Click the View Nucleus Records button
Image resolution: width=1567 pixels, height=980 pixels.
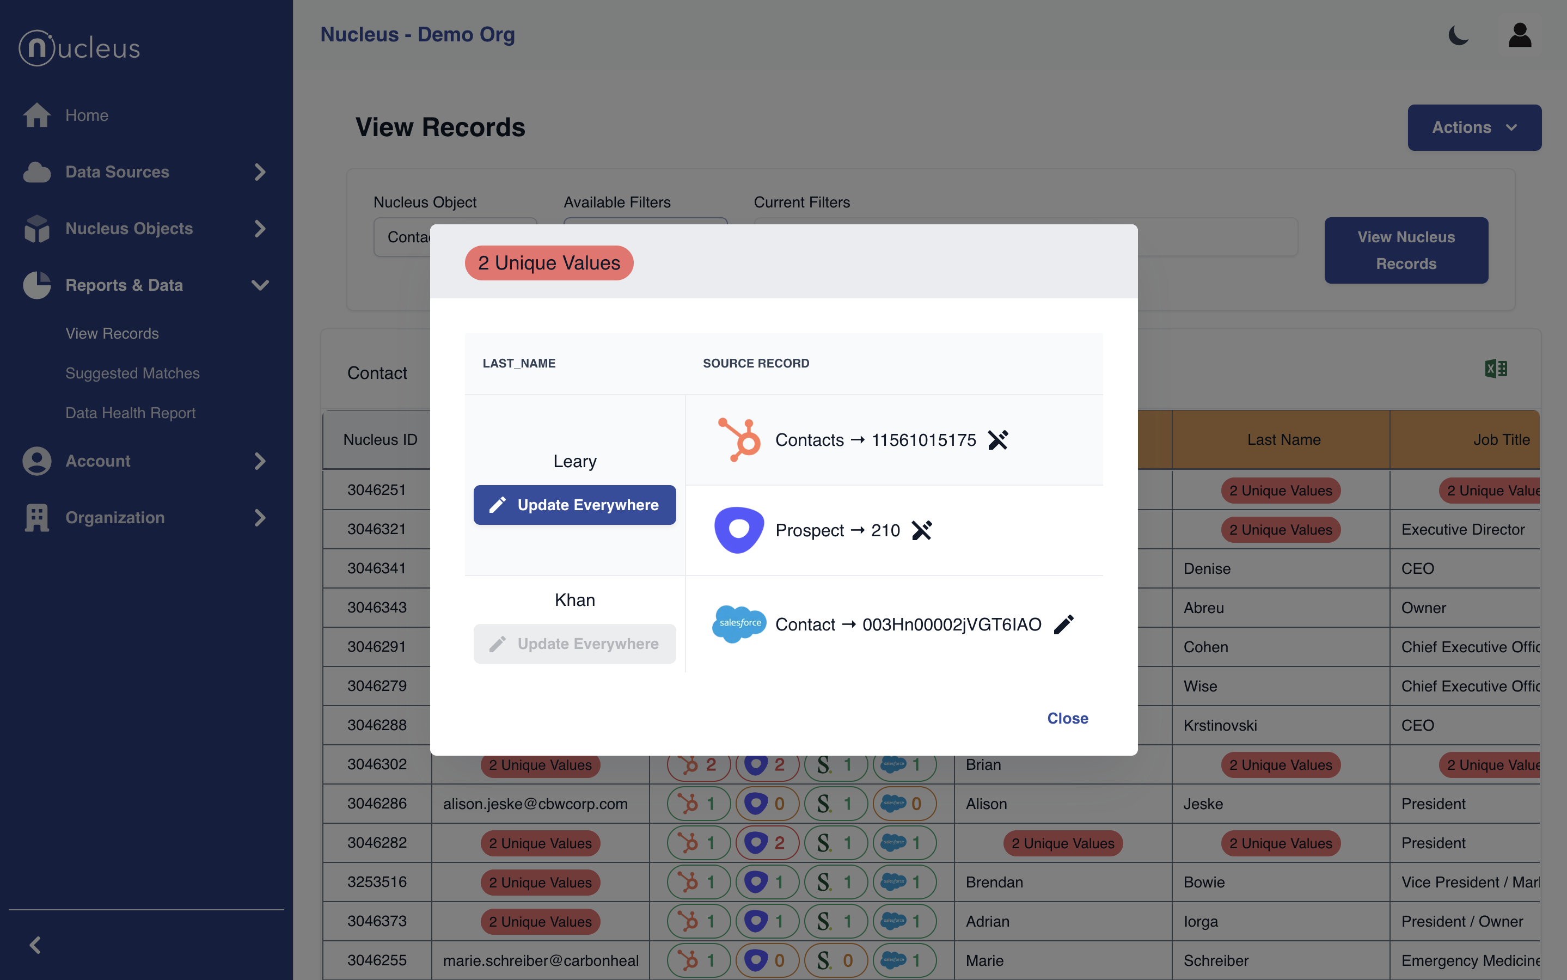click(1405, 250)
